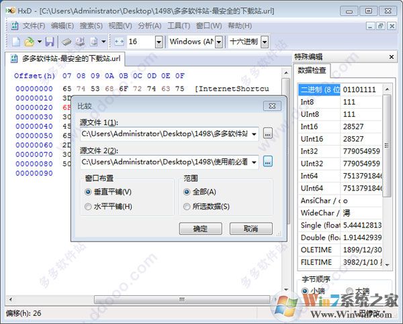
Task: Minimize the inner document window
Action: (370, 26)
